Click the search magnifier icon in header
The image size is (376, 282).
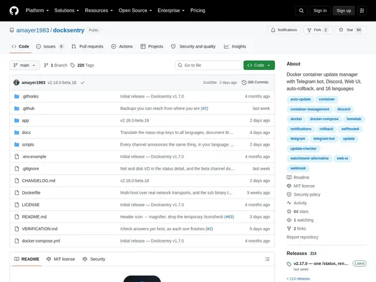tap(301, 11)
